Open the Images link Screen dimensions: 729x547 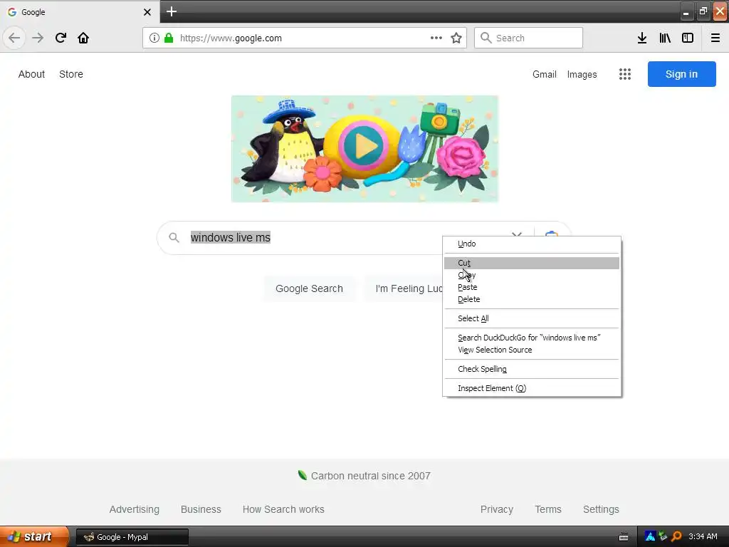click(582, 74)
